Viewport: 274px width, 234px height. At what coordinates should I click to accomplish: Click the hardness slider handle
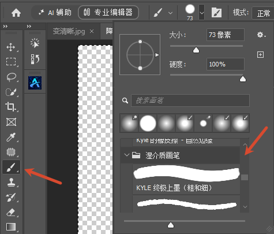click(x=243, y=79)
